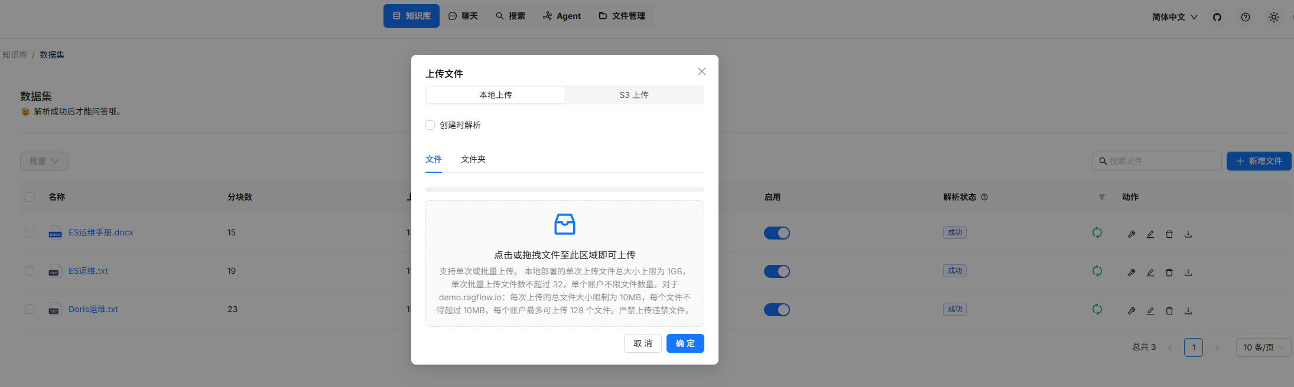Open the 简体中文 language dropdown

[1175, 17]
